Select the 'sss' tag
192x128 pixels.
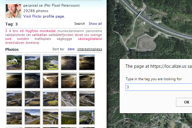(87, 35)
